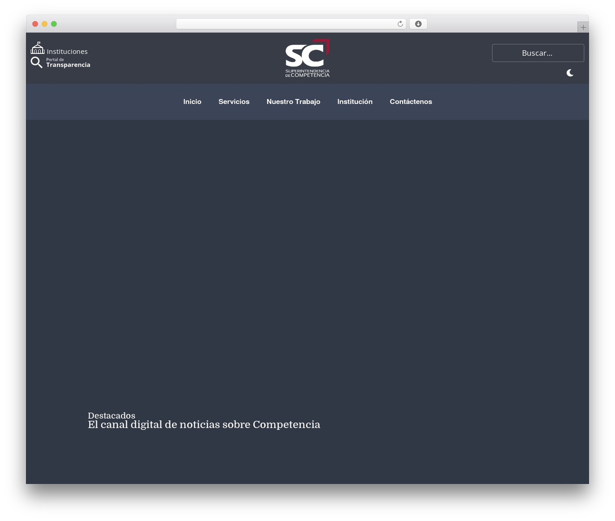Open the Servicios menu
This screenshot has height=521, width=615.
coord(234,101)
